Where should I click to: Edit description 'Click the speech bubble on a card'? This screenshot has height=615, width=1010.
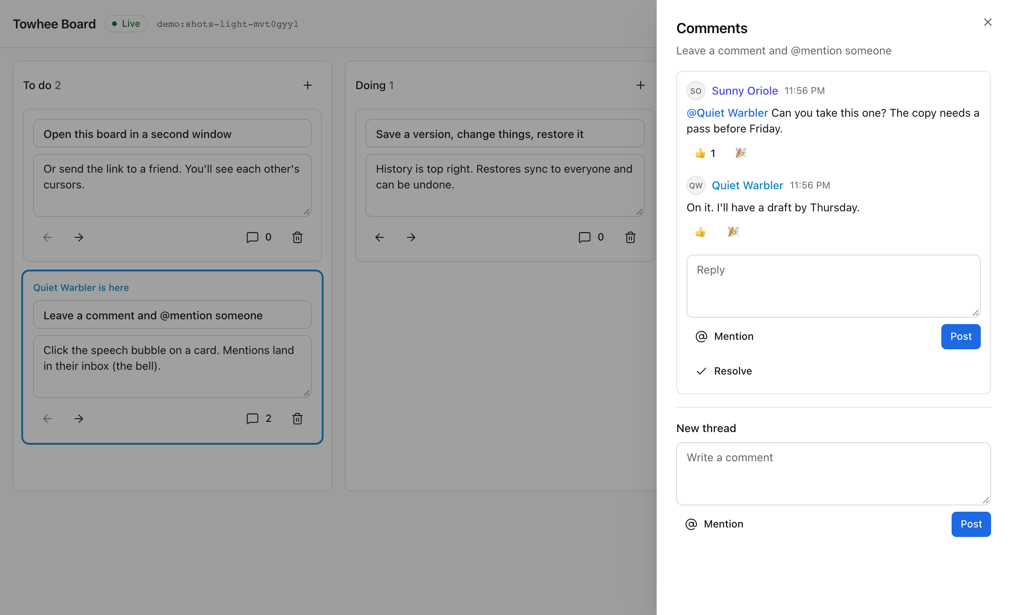point(172,367)
